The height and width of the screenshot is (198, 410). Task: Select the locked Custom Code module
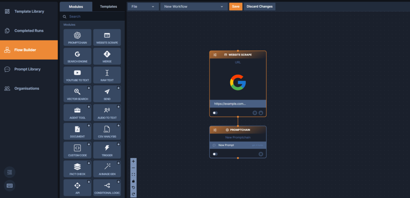point(77,150)
